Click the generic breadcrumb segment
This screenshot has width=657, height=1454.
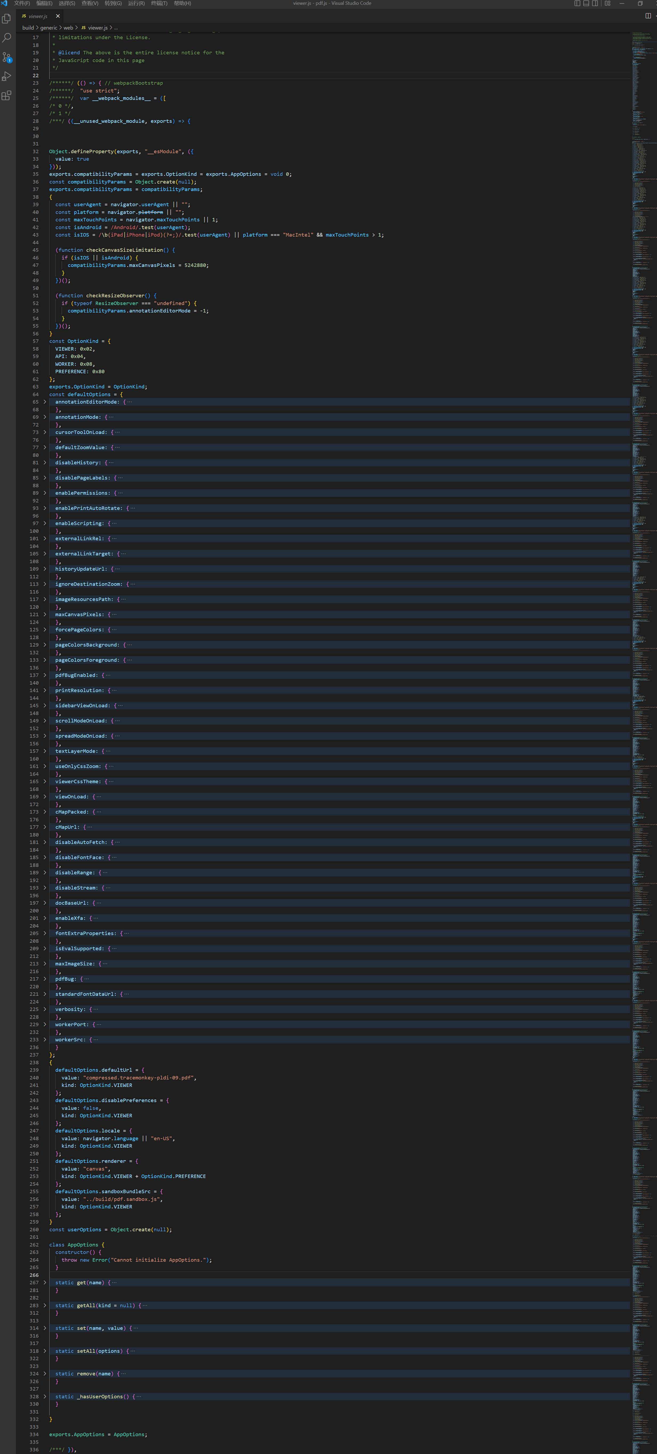pyautogui.click(x=48, y=28)
